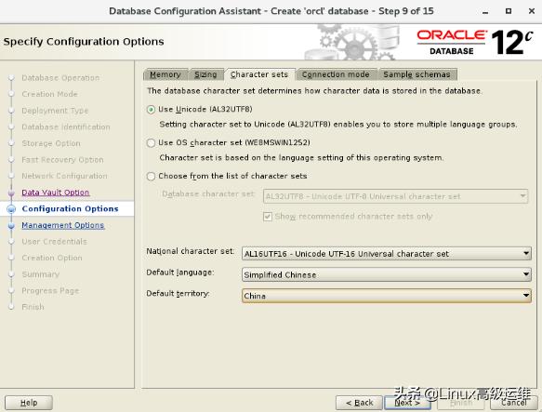Screen dimensions: 542x412
Task: Switch to the Memory tab
Action: [165, 74]
